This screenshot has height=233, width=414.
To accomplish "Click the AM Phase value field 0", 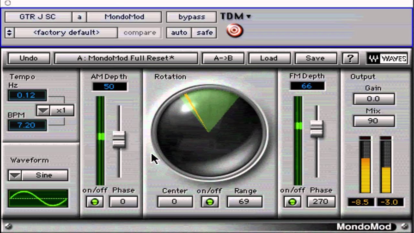I will 123,202.
